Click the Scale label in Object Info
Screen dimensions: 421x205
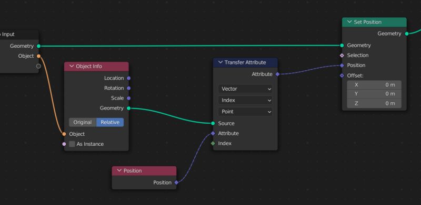coord(117,98)
